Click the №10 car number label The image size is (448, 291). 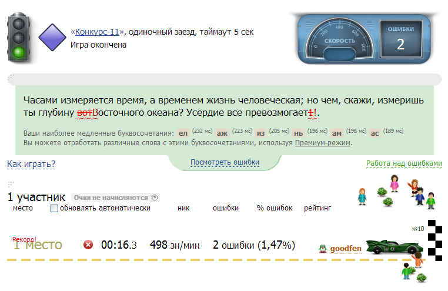418,229
